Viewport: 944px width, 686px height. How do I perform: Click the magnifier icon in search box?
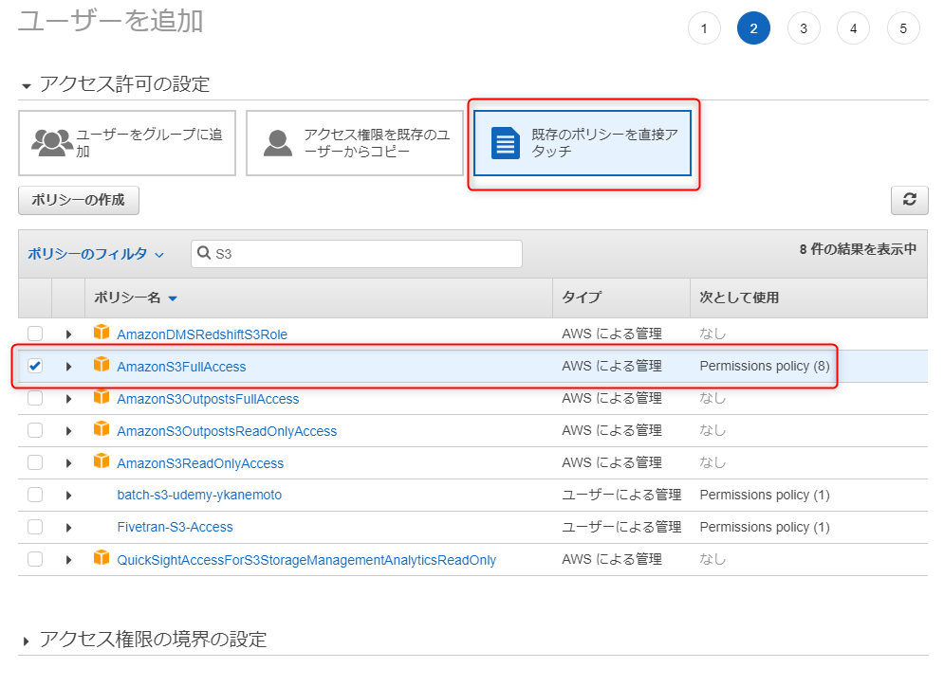click(x=204, y=253)
